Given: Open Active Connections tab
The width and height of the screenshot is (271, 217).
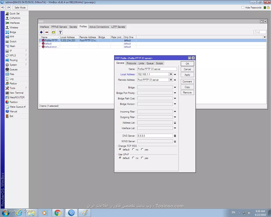Looking at the screenshot, I should (x=99, y=27).
